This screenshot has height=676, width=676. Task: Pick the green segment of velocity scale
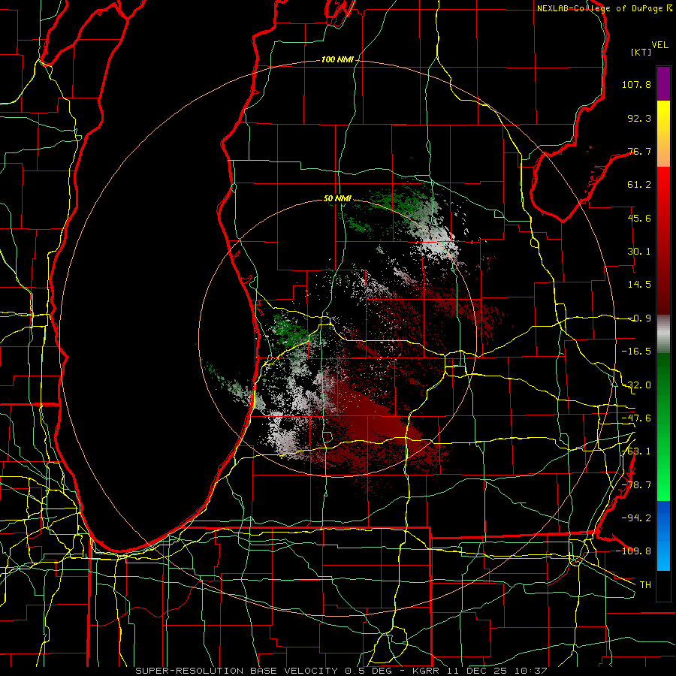pos(663,427)
